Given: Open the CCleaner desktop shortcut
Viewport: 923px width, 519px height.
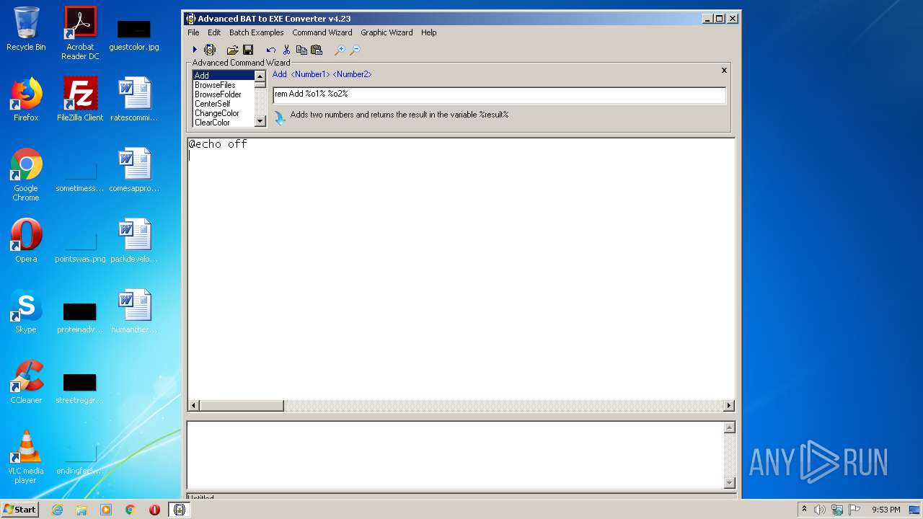Looking at the screenshot, I should click(26, 382).
